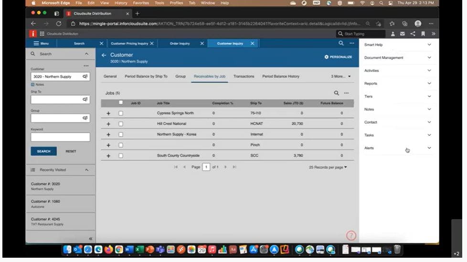The height and width of the screenshot is (262, 467).
Task: Go back with the Customer header arrow
Action: click(104, 55)
